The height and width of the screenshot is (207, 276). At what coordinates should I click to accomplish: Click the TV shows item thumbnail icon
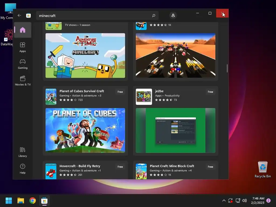[x=54, y=26]
